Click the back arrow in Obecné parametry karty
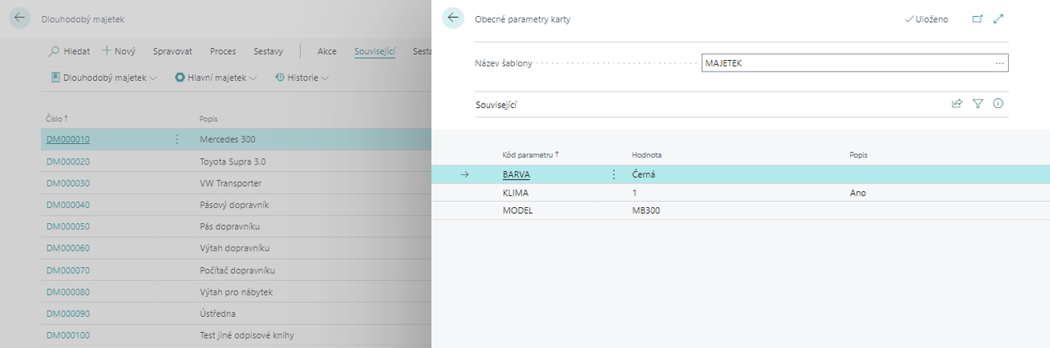The image size is (1050, 348). point(453,18)
